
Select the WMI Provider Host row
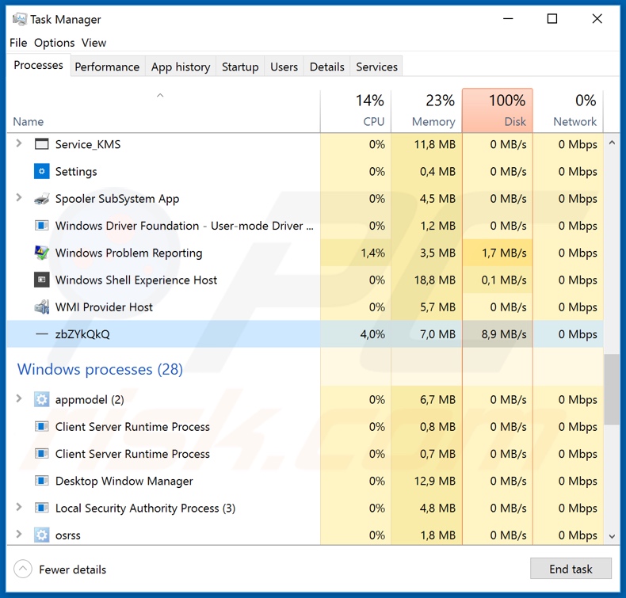click(305, 307)
